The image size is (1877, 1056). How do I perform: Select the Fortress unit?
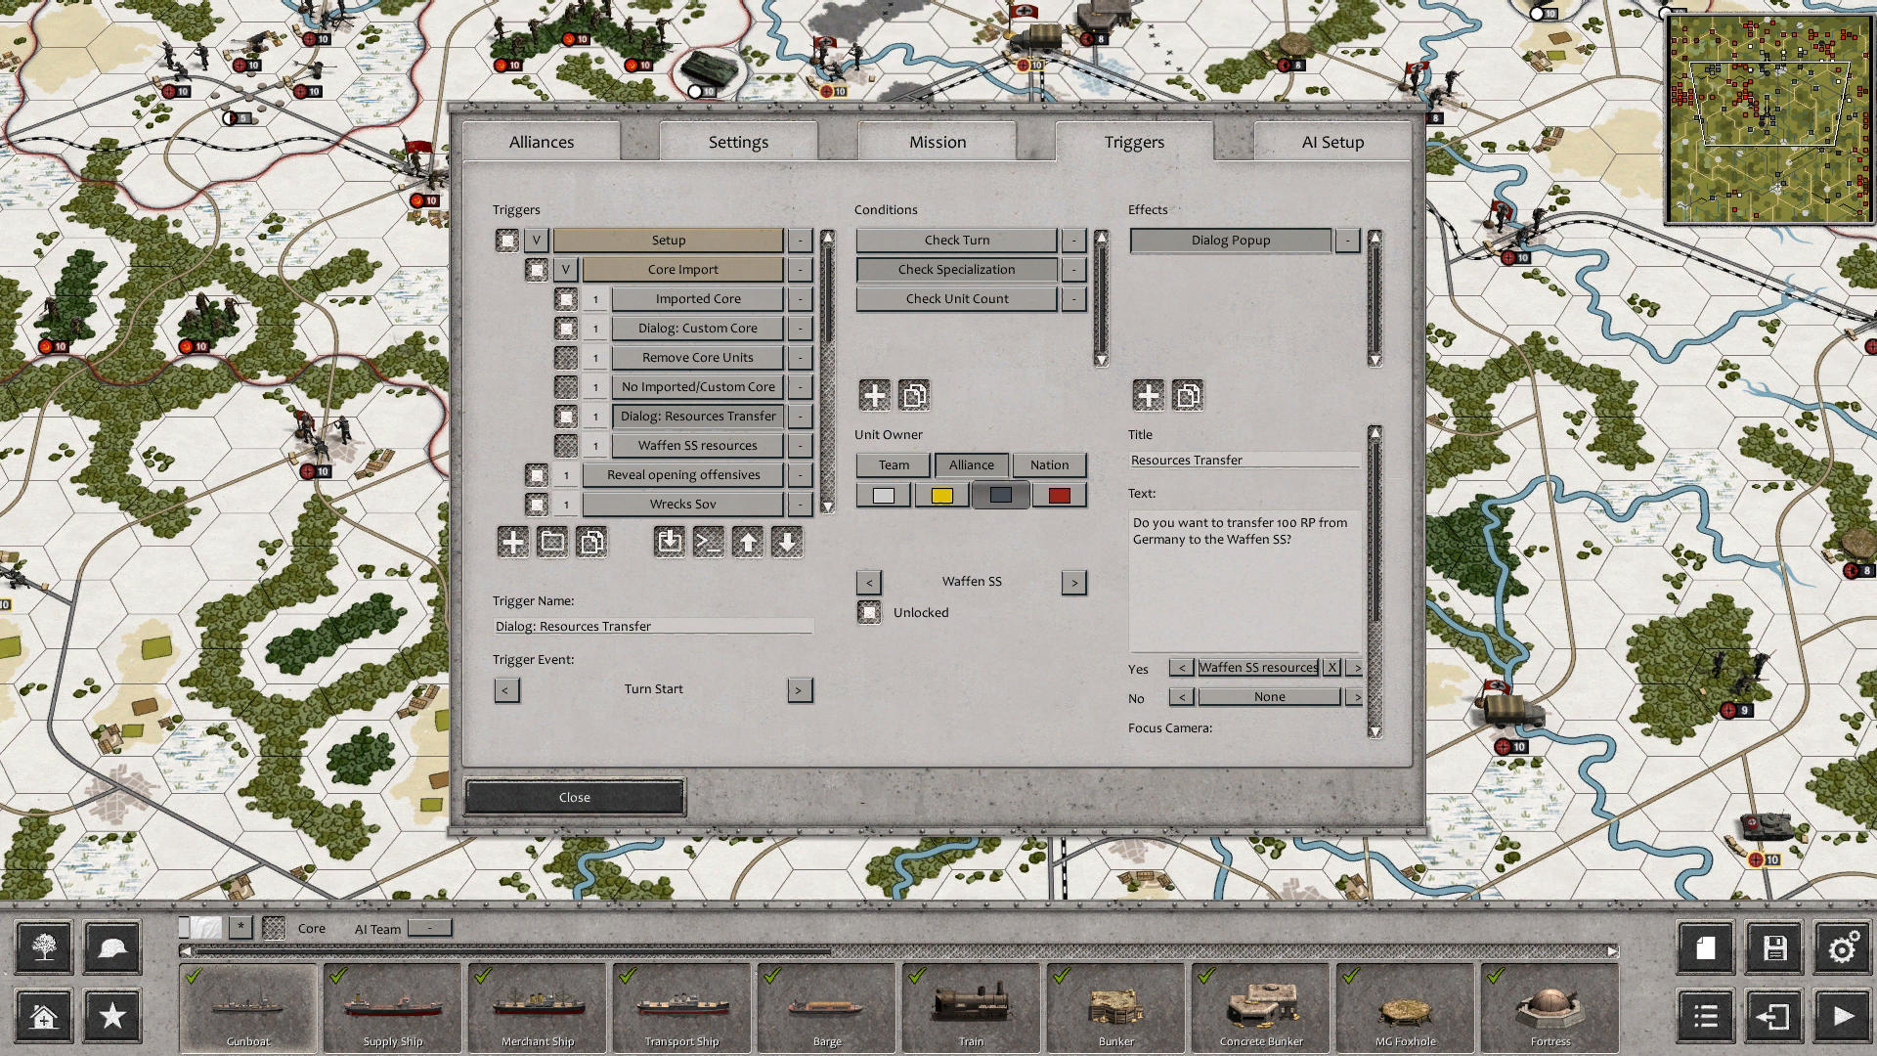[x=1550, y=1007]
